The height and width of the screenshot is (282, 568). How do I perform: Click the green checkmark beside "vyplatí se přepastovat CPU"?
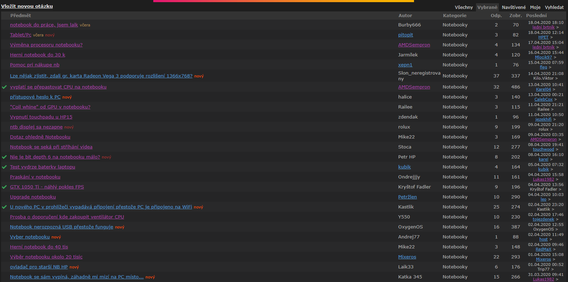[x=4, y=87]
